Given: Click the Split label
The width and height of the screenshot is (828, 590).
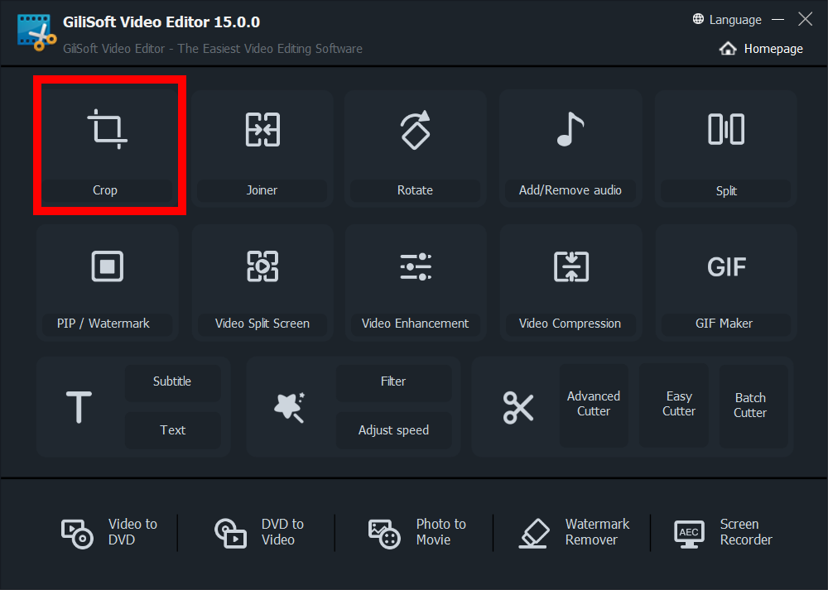Looking at the screenshot, I should [726, 191].
